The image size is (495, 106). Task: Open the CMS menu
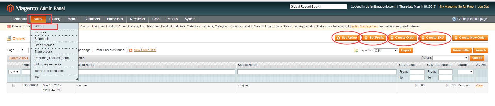click(x=156, y=19)
